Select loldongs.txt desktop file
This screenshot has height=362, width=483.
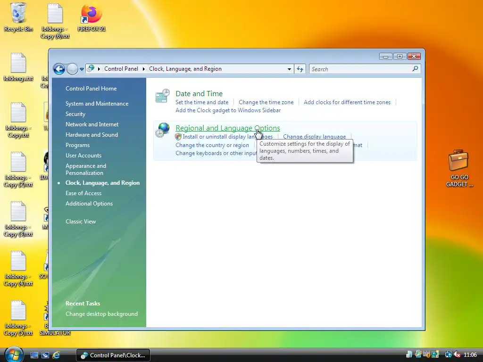pyautogui.click(x=18, y=67)
